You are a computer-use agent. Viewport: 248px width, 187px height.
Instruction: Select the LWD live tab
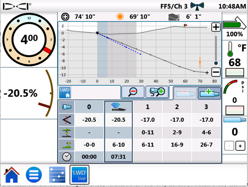[x=79, y=175]
